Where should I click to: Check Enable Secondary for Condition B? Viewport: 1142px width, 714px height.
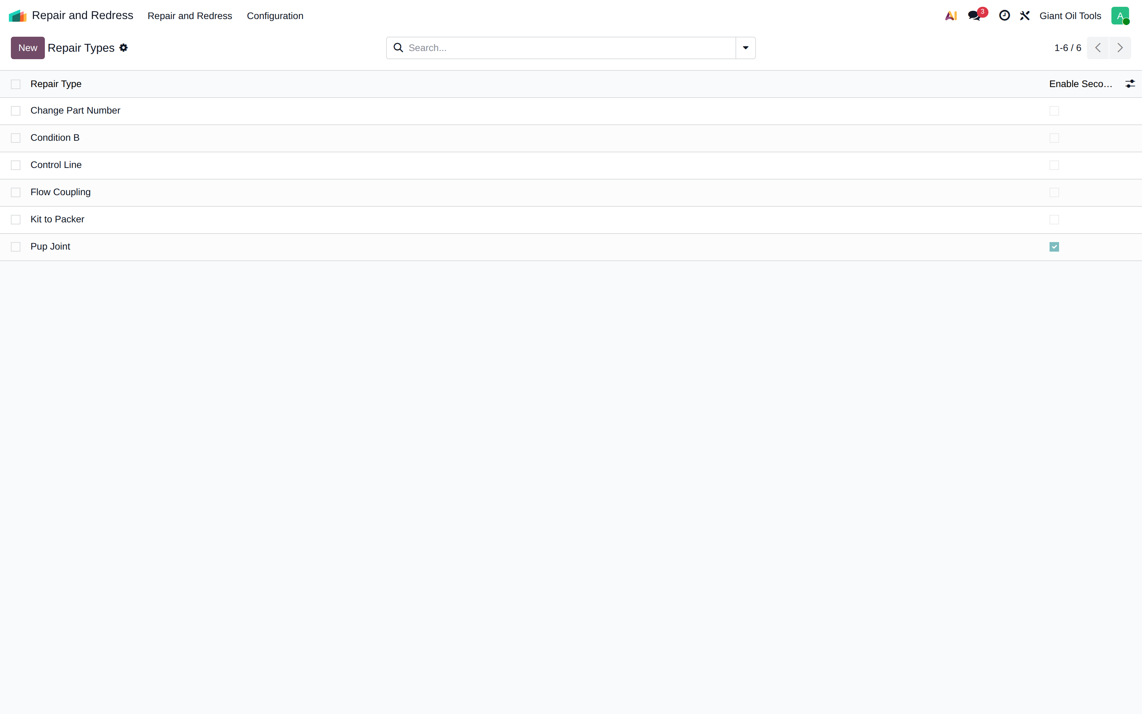click(1054, 138)
